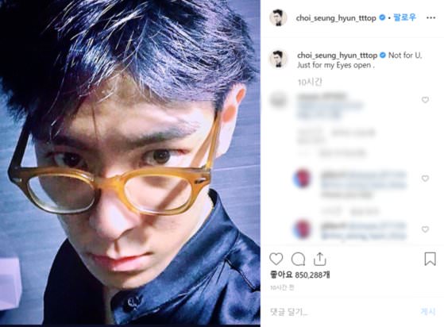Follow the account via 팔로우 link
The width and height of the screenshot is (444, 327).
(x=404, y=17)
